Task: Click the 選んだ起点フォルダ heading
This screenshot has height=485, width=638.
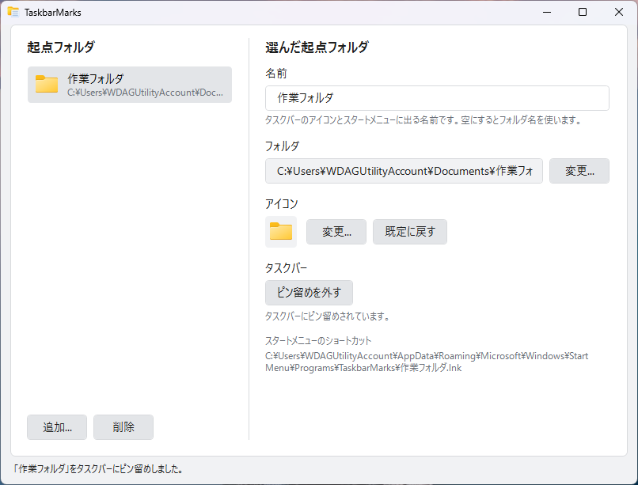Action: click(317, 47)
